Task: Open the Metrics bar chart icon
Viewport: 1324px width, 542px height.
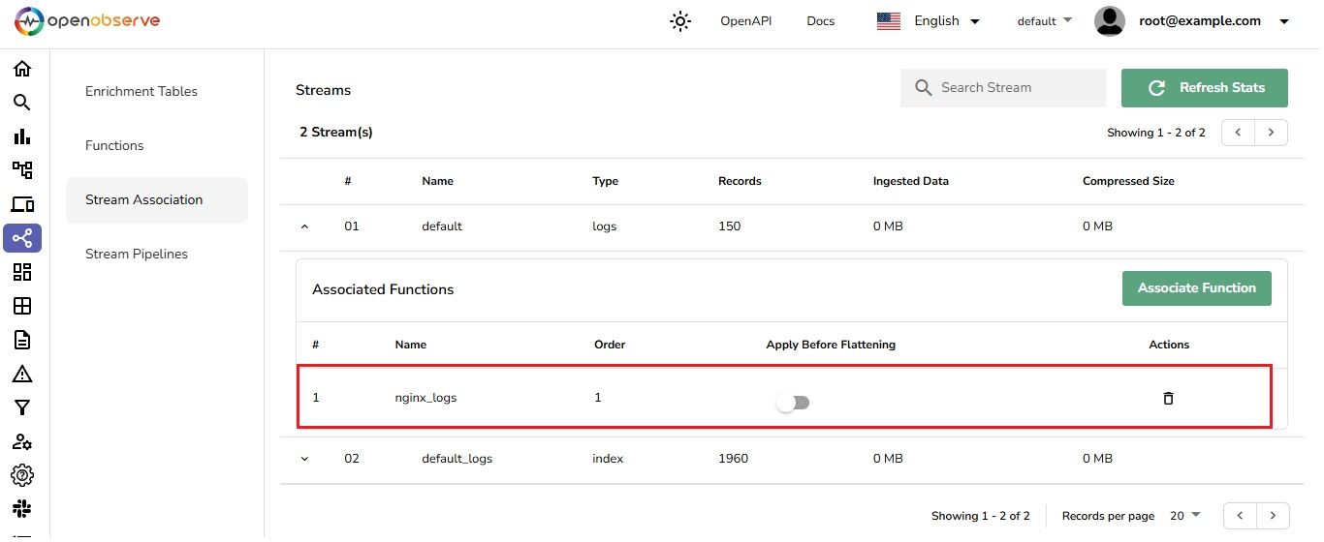Action: pos(21,136)
